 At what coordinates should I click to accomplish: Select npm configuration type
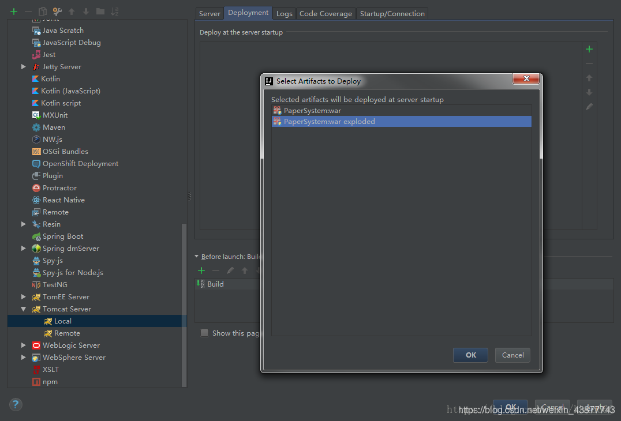pos(45,382)
